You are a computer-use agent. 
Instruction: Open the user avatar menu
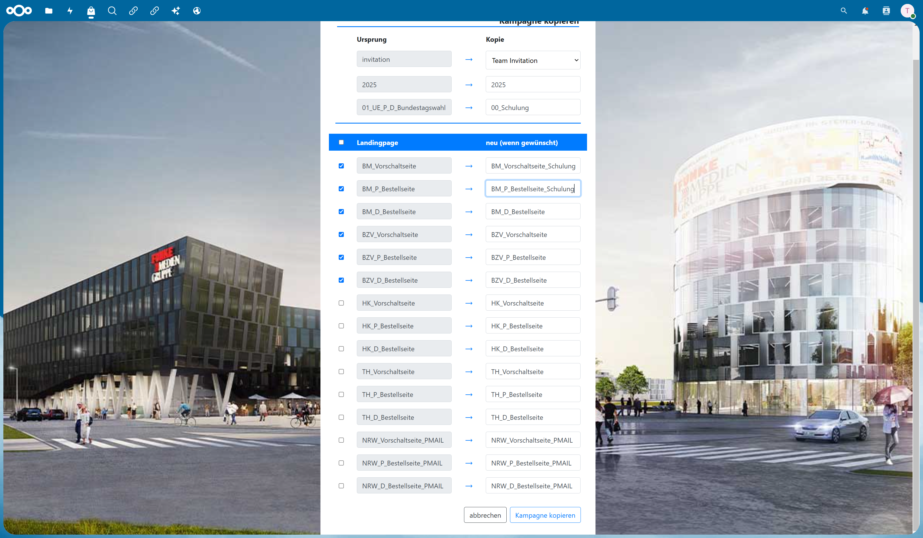(907, 11)
